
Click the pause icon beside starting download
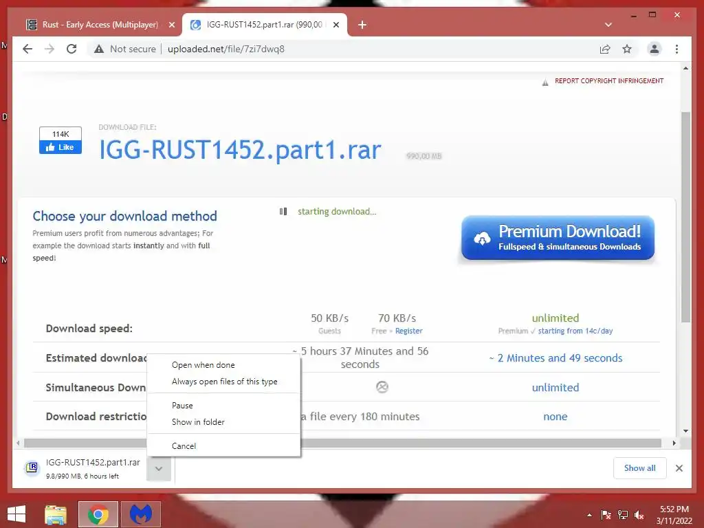283,211
